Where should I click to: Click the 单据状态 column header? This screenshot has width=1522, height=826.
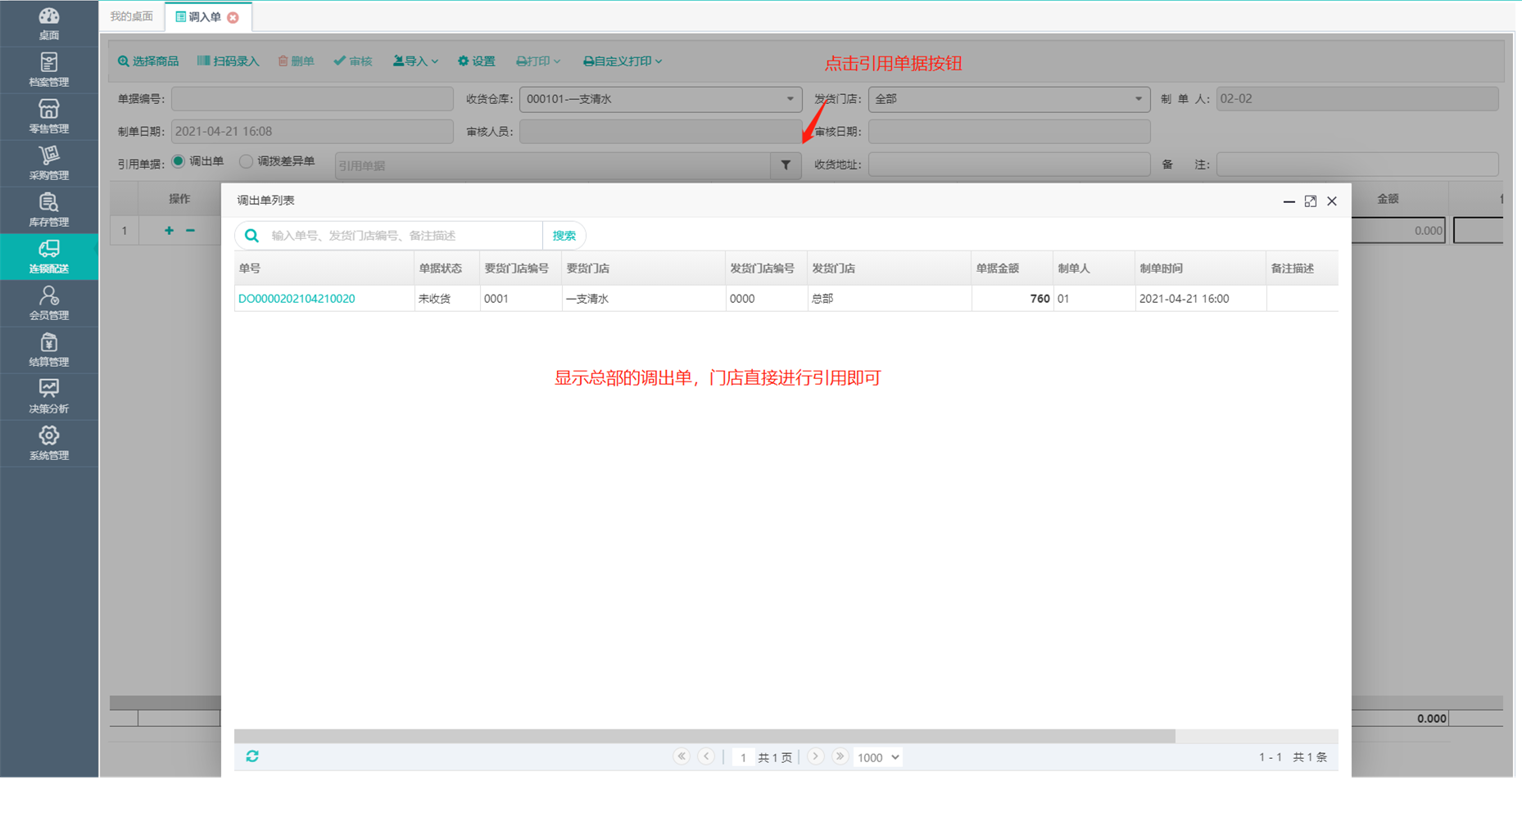pyautogui.click(x=447, y=269)
